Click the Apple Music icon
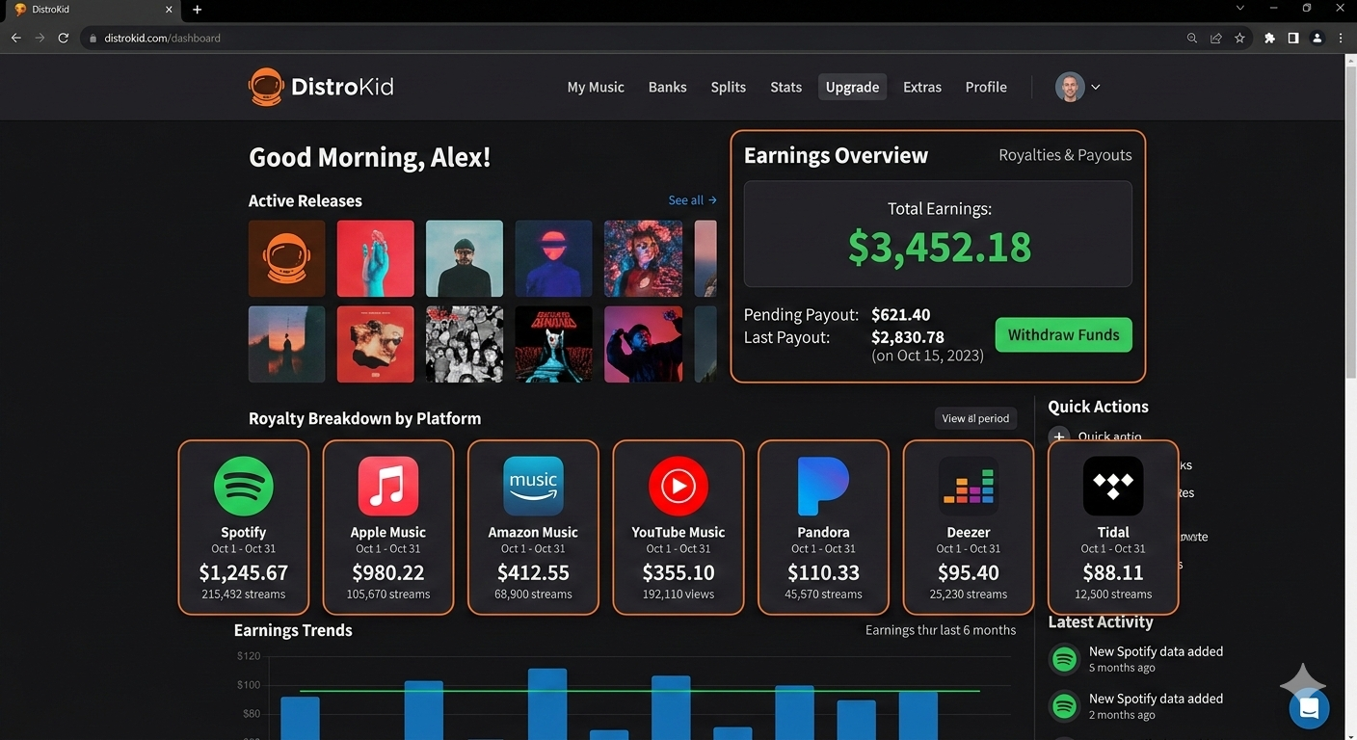1357x740 pixels. (387, 487)
